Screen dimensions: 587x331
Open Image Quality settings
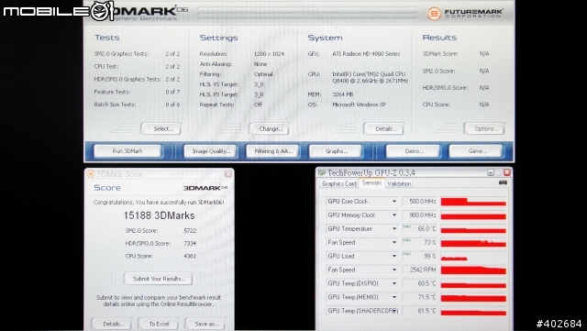[211, 151]
